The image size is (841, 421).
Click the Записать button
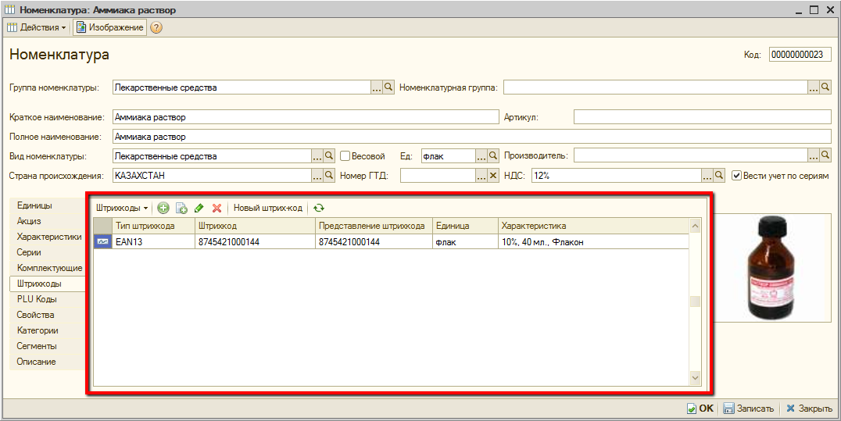pyautogui.click(x=748, y=409)
